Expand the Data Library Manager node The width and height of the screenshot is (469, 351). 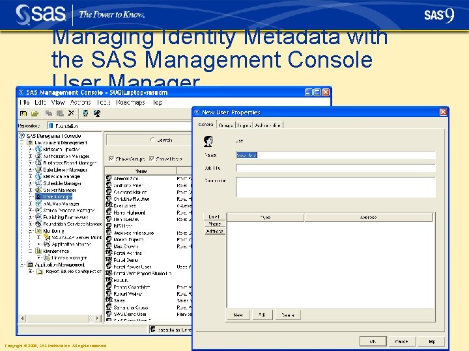tap(30, 170)
